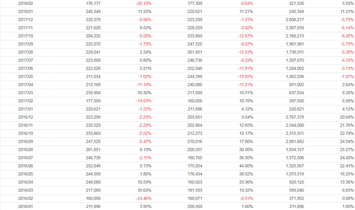Click the -28.19% percentage cell
355x210 pixels.
tap(144, 3)
